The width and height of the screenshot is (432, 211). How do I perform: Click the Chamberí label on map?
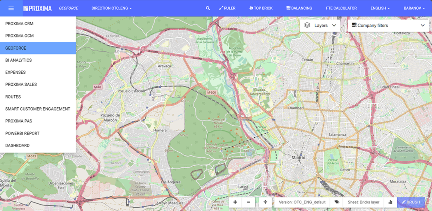[x=295, y=108]
